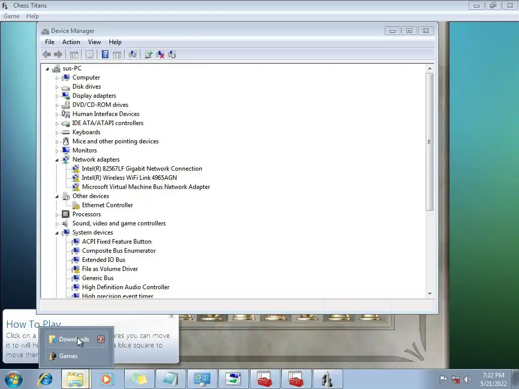Viewport: 519px width, 389px height.
Task: Click Scan for hardware changes icon
Action: [x=133, y=55]
